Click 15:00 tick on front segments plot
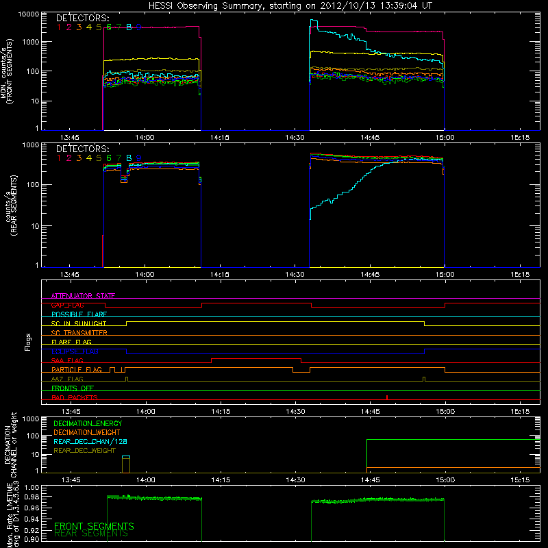 pos(445,138)
